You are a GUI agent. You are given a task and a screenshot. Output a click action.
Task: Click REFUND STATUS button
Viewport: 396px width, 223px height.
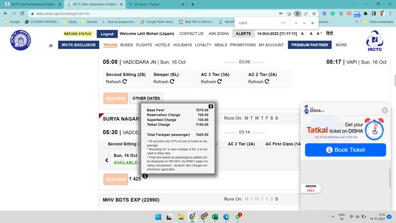[x=78, y=34]
